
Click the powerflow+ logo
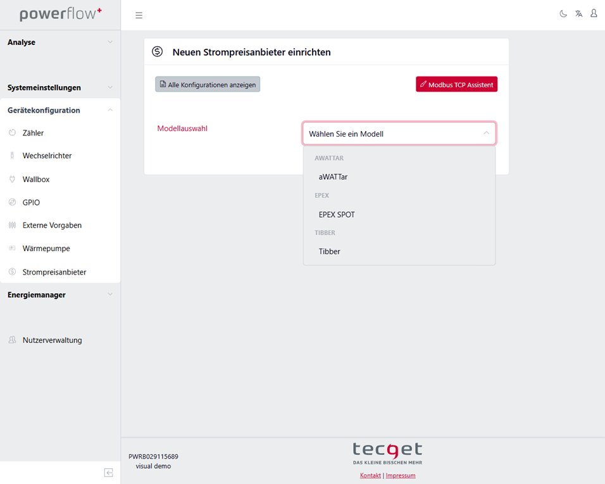61,15
